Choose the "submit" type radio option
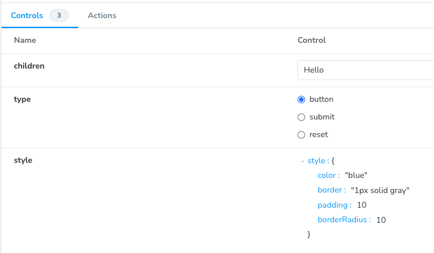 [x=302, y=117]
